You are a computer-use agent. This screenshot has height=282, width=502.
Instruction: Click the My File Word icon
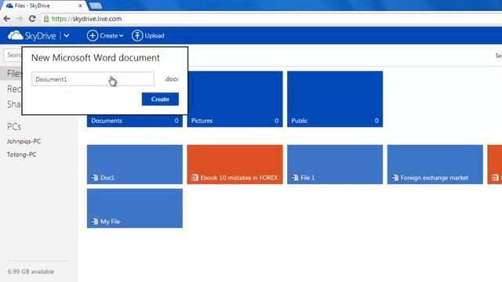pyautogui.click(x=95, y=221)
